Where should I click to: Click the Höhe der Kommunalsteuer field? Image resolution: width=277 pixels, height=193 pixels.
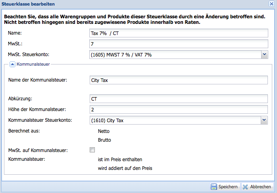click(179, 109)
